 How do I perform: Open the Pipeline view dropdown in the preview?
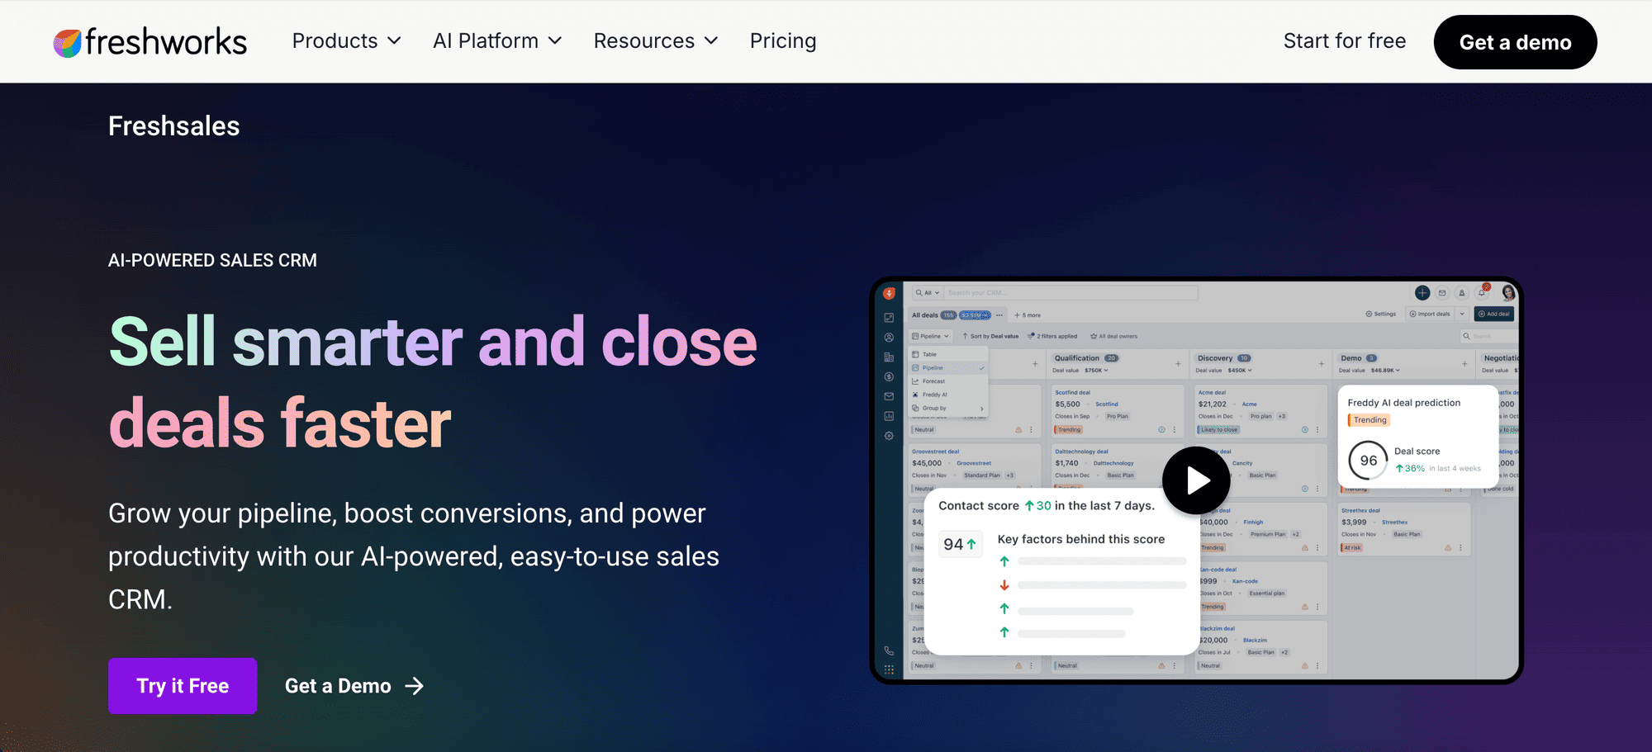coord(931,336)
